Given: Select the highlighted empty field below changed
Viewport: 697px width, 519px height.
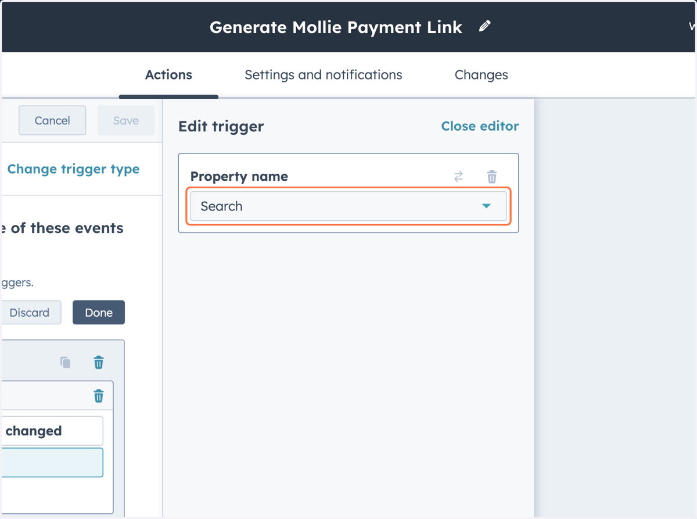Looking at the screenshot, I should [x=52, y=463].
